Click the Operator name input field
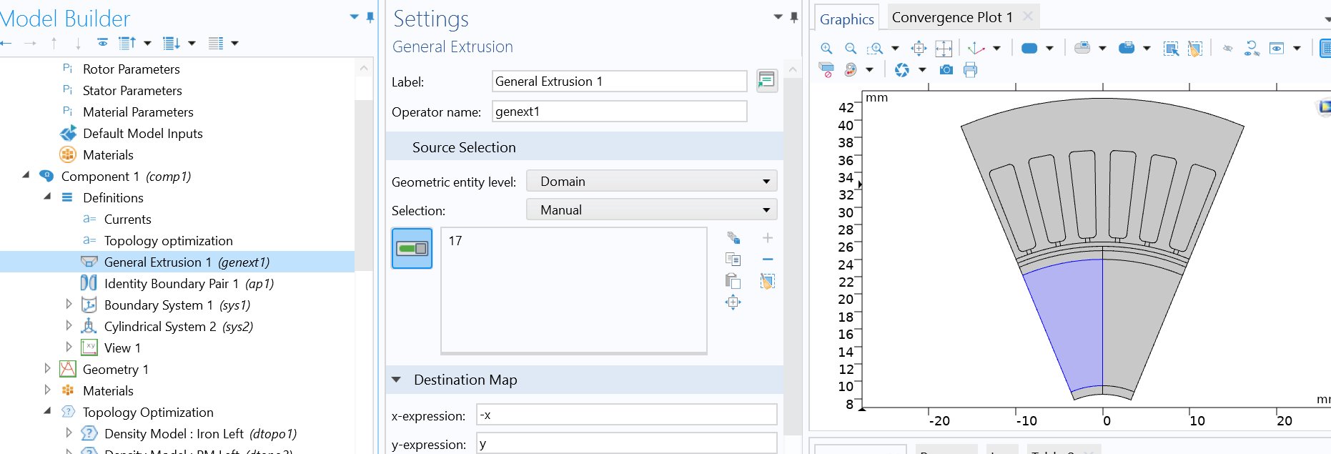The height and width of the screenshot is (454, 1331). pyautogui.click(x=619, y=112)
